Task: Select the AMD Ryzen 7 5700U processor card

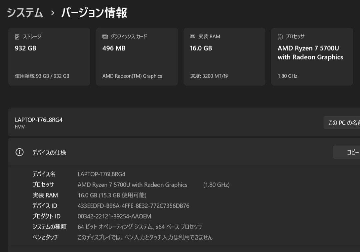Action: point(312,57)
